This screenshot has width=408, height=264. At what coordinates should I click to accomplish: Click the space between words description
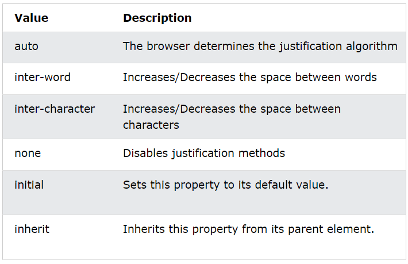[249, 77]
